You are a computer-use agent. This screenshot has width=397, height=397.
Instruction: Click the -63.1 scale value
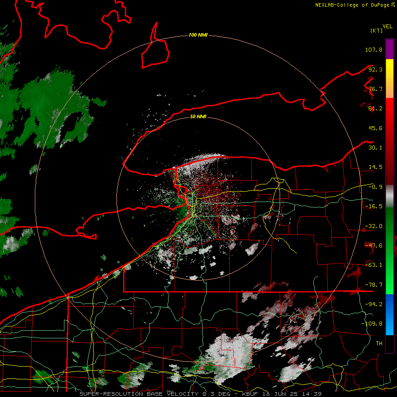[374, 265]
